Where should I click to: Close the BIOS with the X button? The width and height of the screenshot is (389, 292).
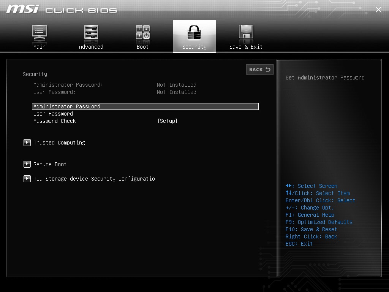(x=378, y=10)
